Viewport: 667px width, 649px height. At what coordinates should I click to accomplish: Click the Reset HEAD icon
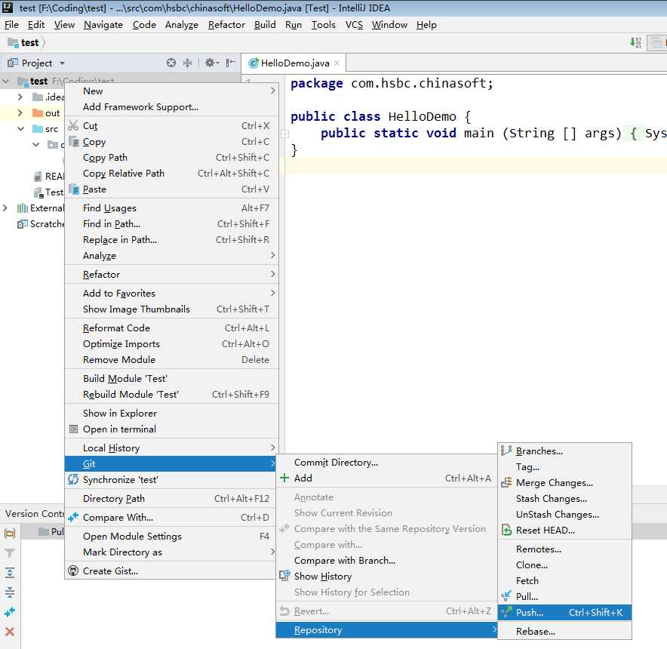506,530
